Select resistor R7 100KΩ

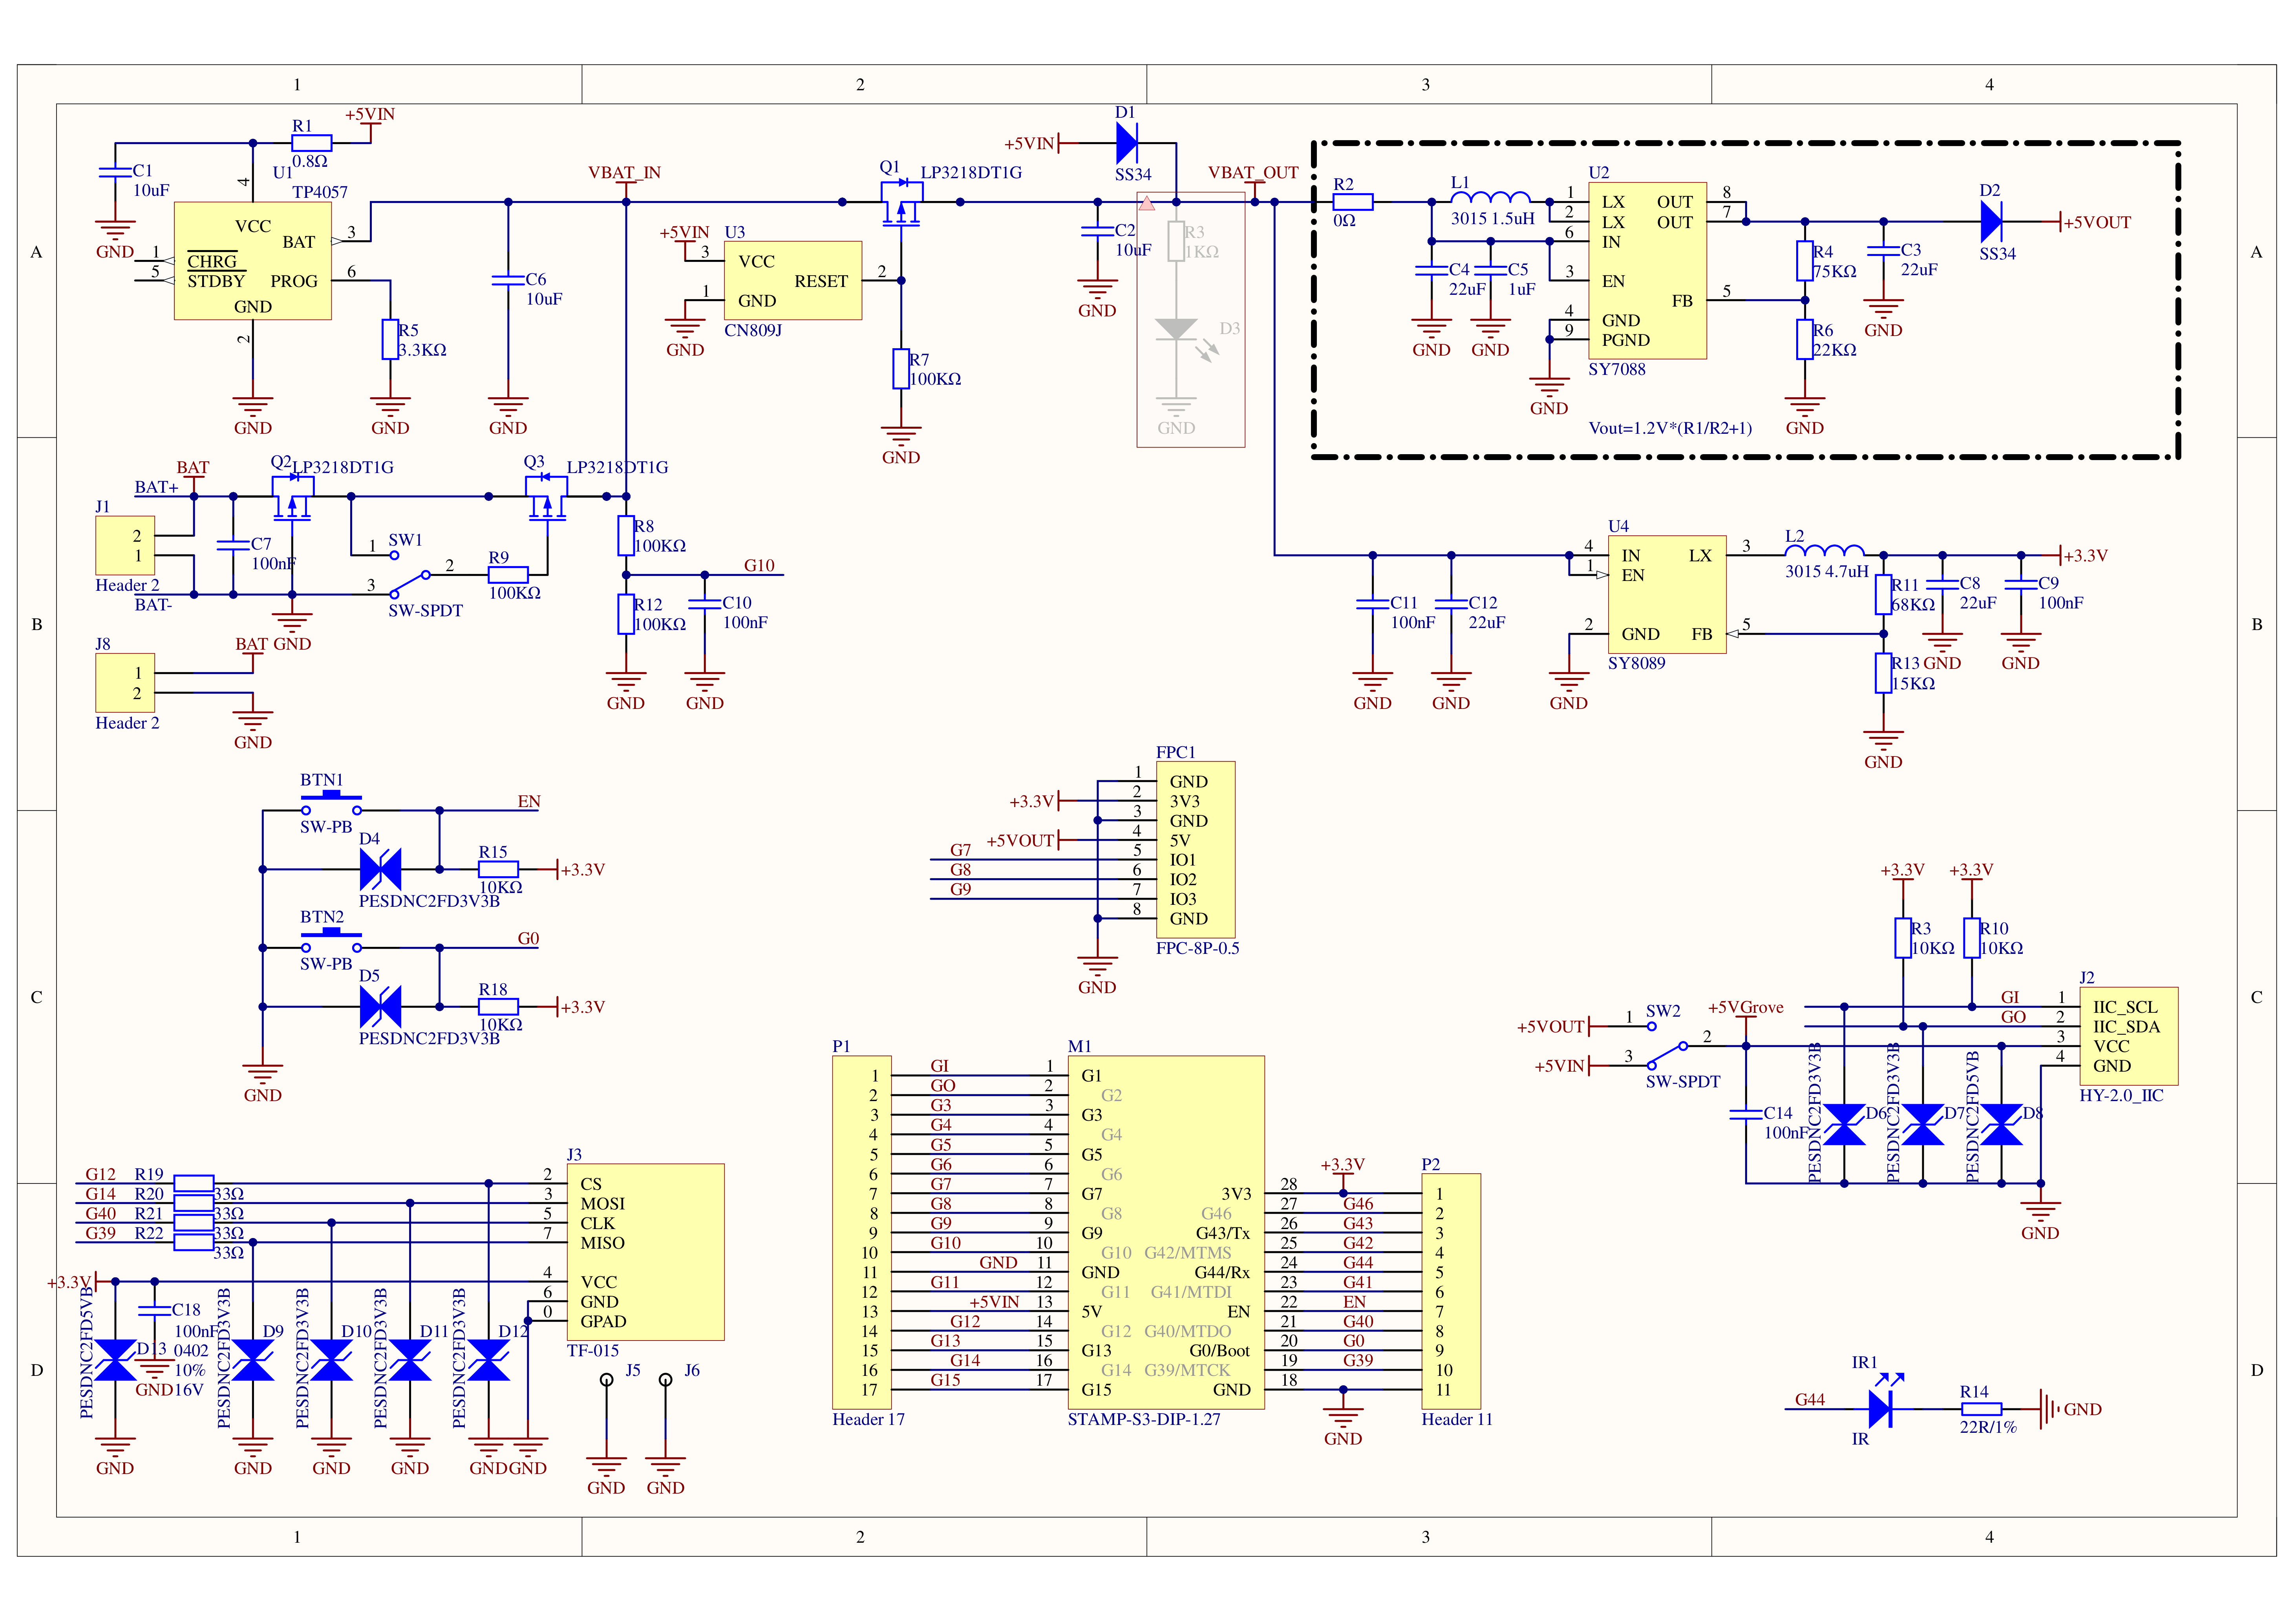coord(901,369)
